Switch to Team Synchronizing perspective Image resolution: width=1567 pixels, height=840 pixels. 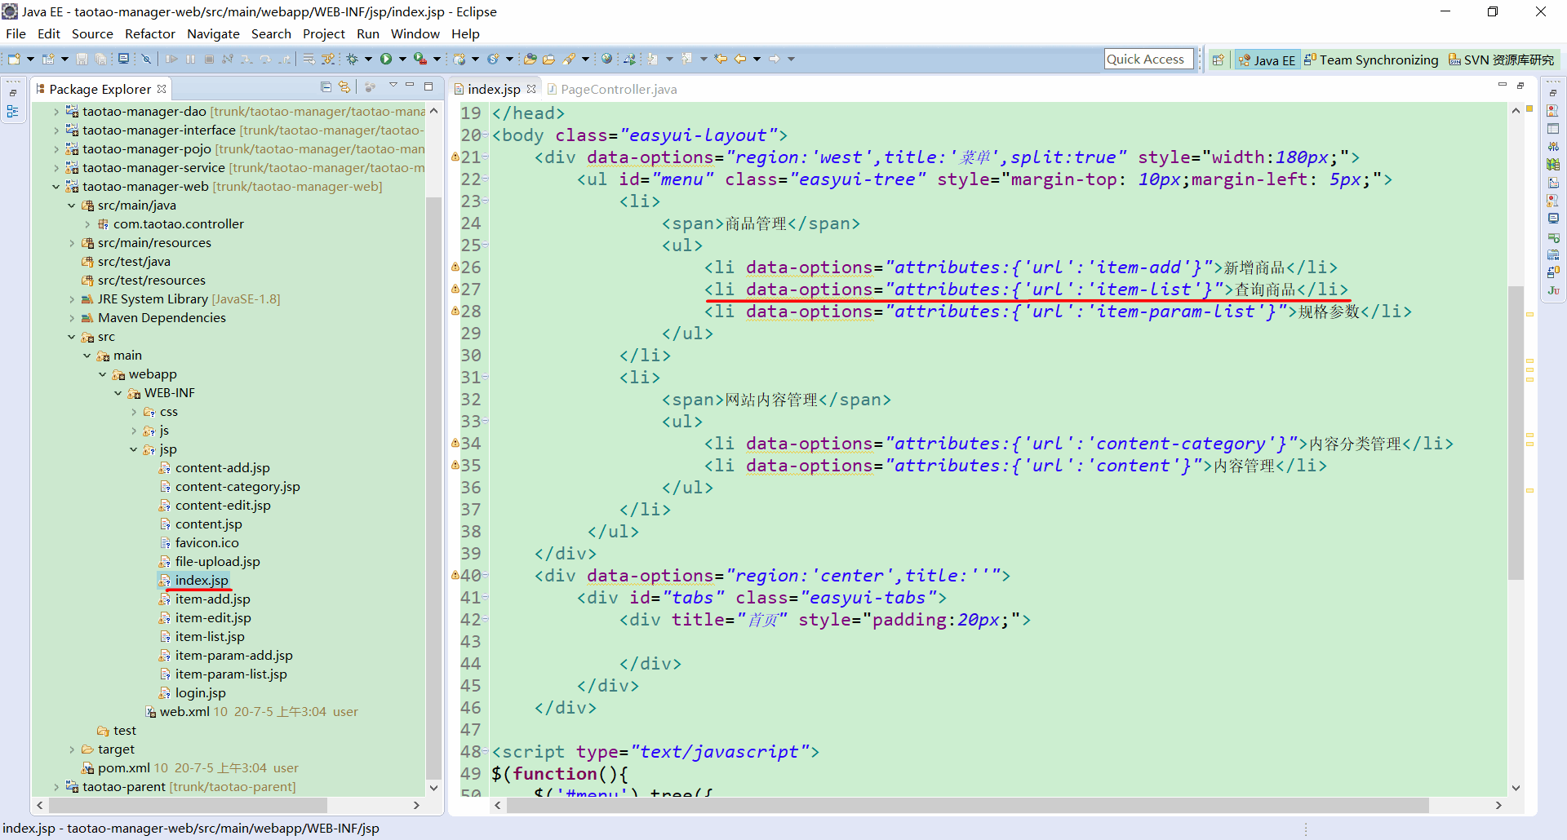1371,60
